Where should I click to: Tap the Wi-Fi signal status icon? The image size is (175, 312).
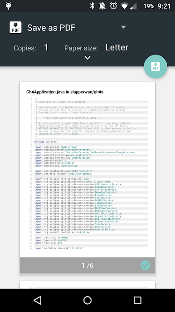124,6
